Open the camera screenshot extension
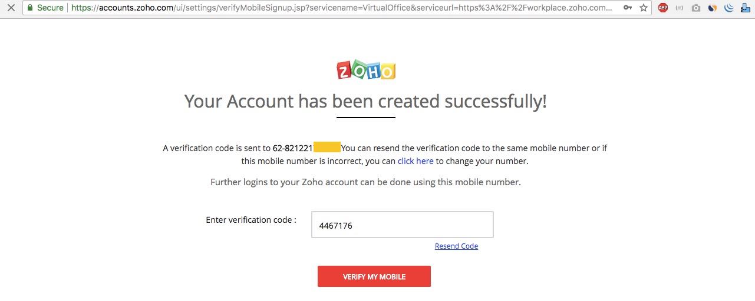Image resolution: width=755 pixels, height=301 pixels. pos(696,8)
